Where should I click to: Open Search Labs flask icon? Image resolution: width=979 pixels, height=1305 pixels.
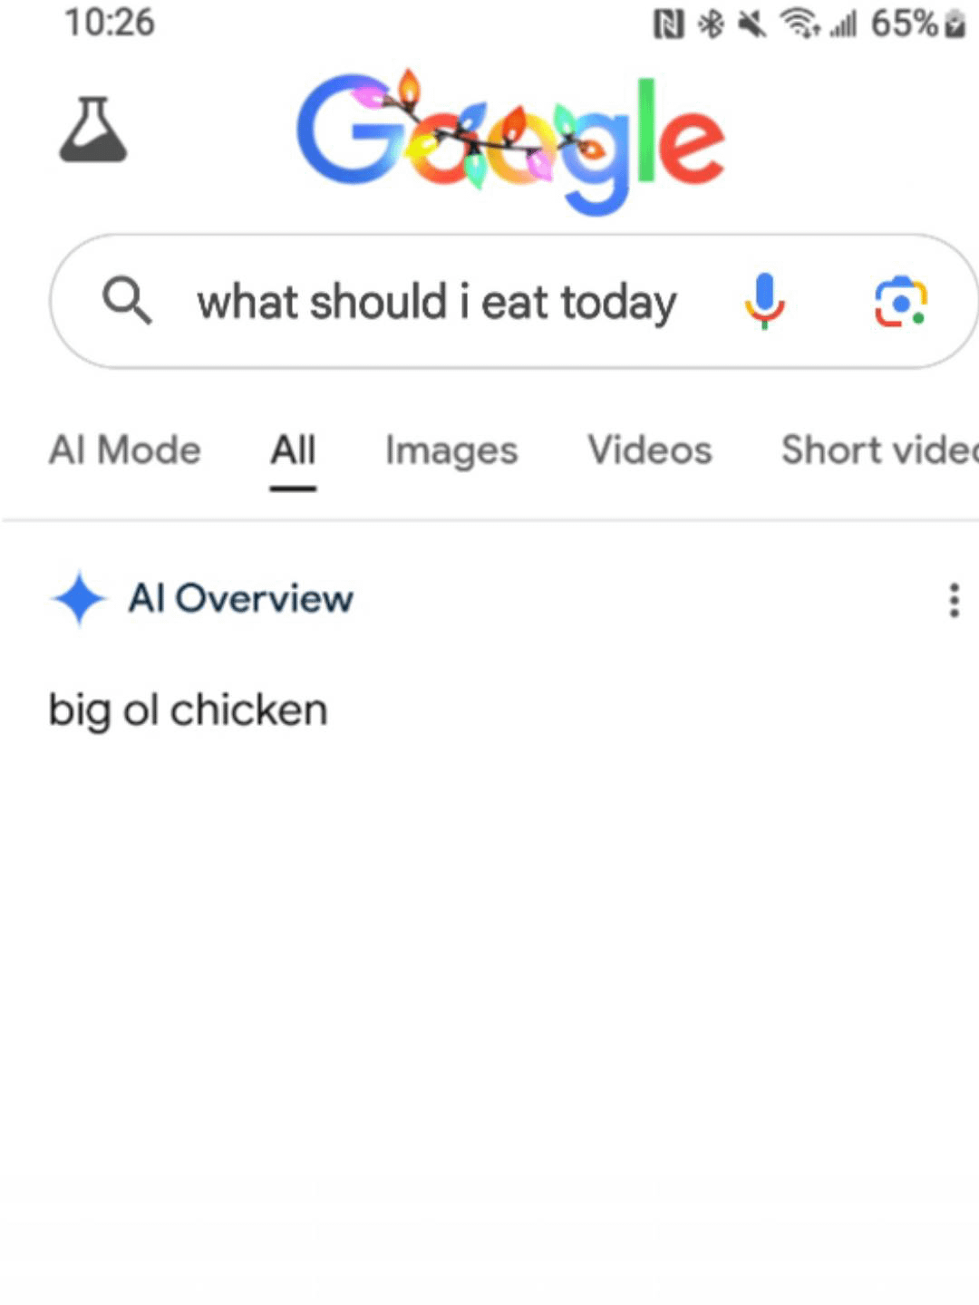point(93,130)
